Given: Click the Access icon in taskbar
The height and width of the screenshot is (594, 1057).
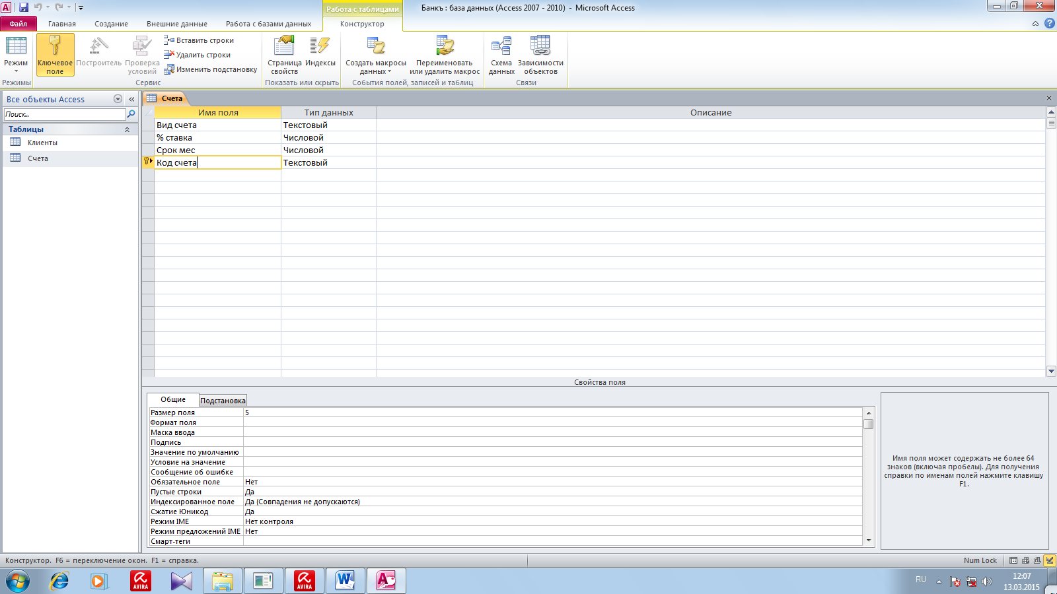Looking at the screenshot, I should pos(386,581).
